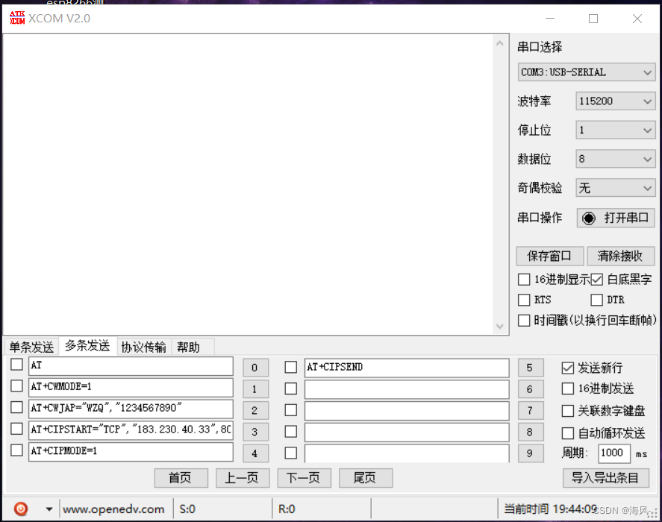This screenshot has width=662, height=522.
Task: Click 清除接收 to clear received data
Action: [x=621, y=256]
